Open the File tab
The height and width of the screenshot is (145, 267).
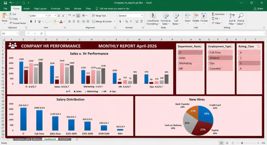(x=5, y=9)
